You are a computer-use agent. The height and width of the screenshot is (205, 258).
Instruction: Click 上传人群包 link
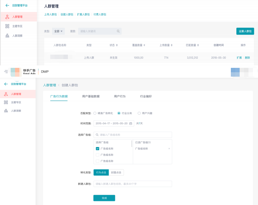point(50,14)
